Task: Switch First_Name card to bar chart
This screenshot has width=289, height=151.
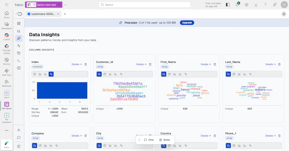Action: pos(175,74)
